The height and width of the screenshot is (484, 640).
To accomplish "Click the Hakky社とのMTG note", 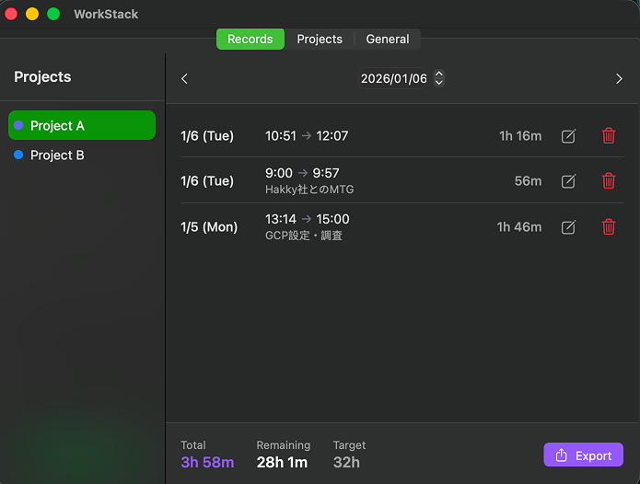I will pos(309,190).
